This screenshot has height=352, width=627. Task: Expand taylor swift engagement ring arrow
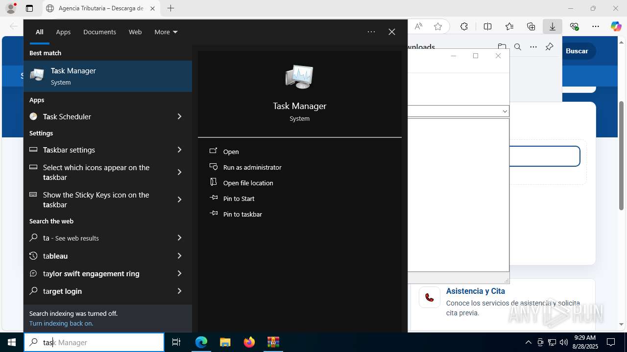pos(179,273)
